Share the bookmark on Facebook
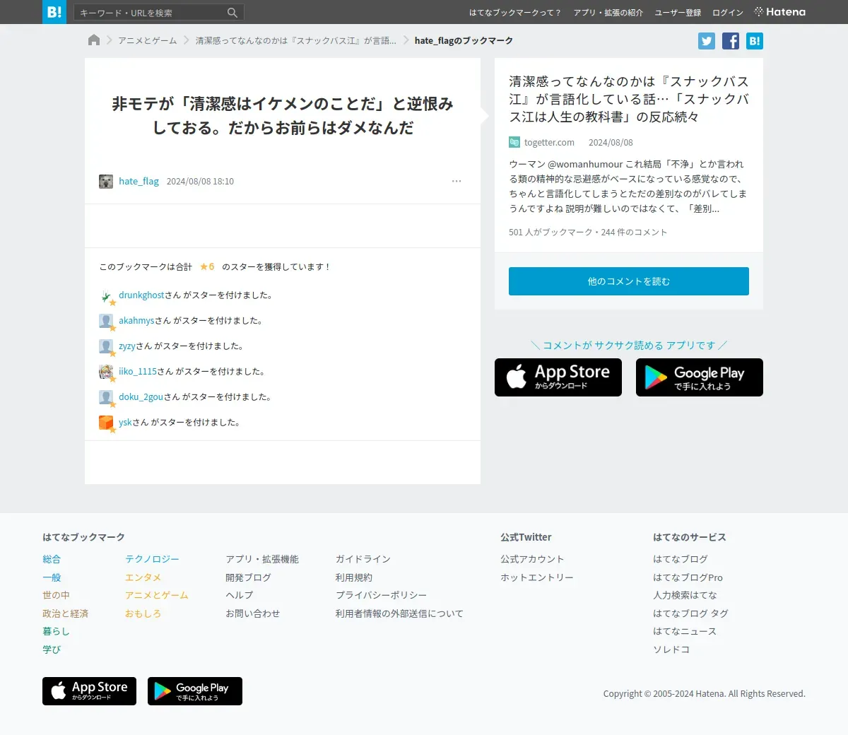The image size is (848, 735). [731, 41]
